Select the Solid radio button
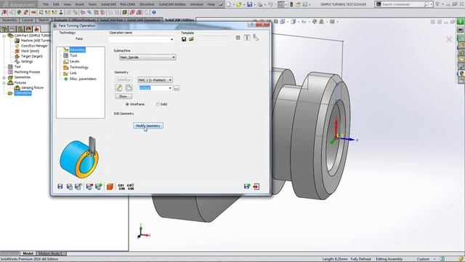The image size is (465, 262). point(158,104)
